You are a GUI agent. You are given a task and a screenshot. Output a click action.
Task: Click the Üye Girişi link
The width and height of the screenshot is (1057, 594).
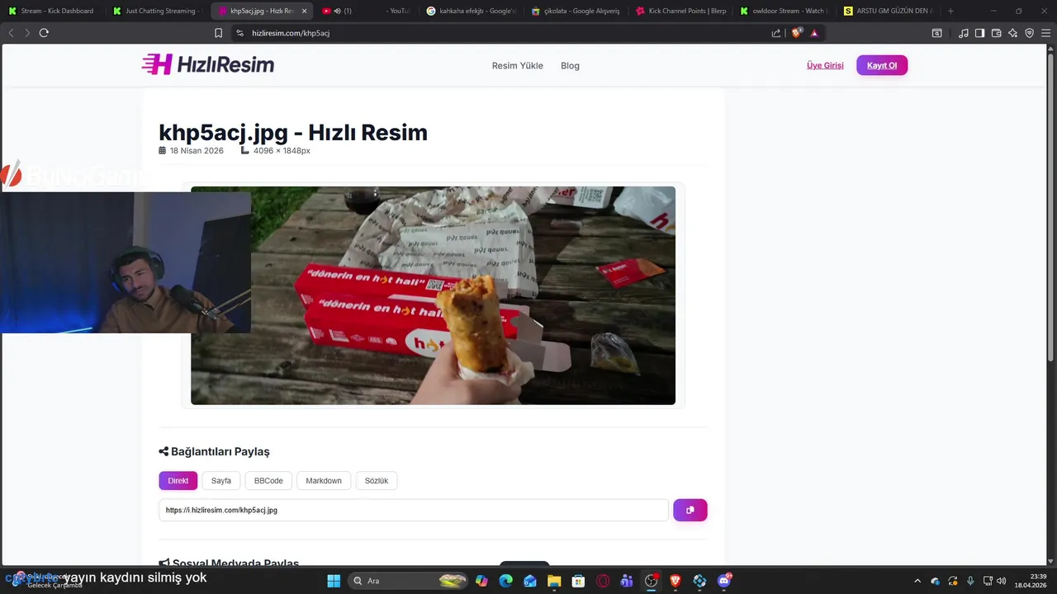pyautogui.click(x=825, y=65)
